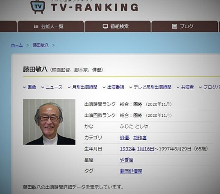Click the TV-RANKING television logo icon
The image size is (220, 194).
point(38,7)
